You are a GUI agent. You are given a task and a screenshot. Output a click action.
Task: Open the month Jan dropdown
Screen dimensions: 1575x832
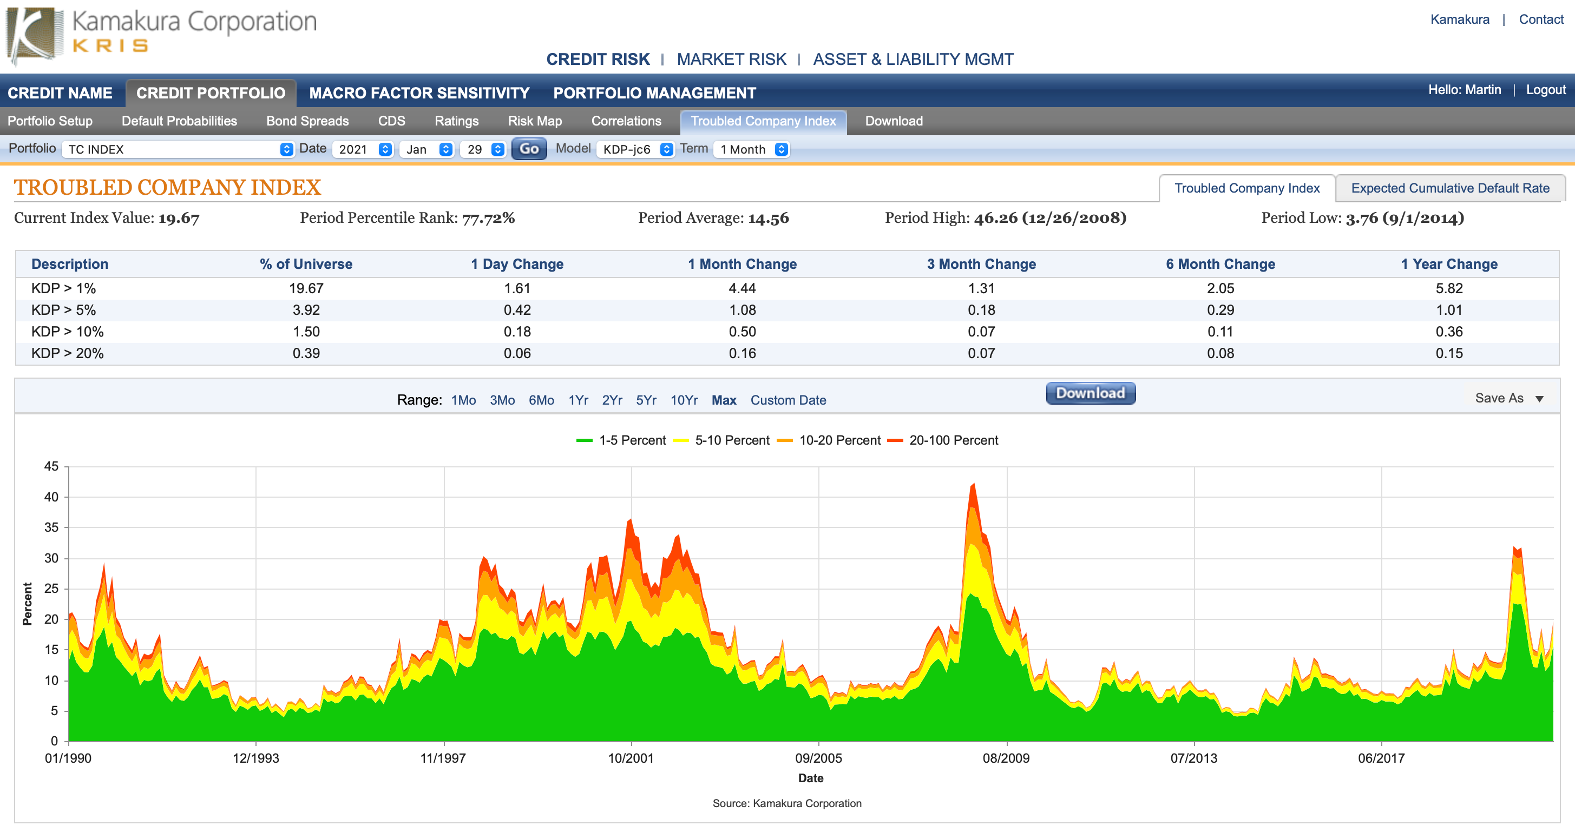[x=427, y=149]
